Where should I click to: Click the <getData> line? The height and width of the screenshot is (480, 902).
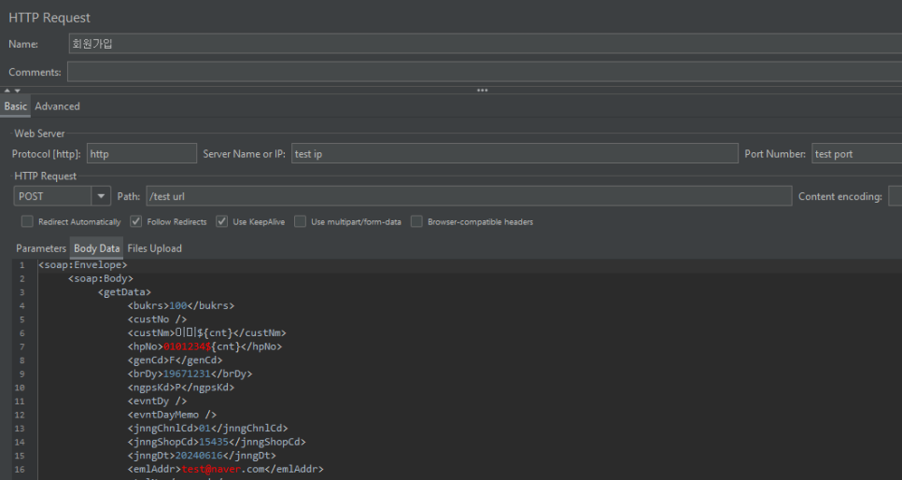124,292
